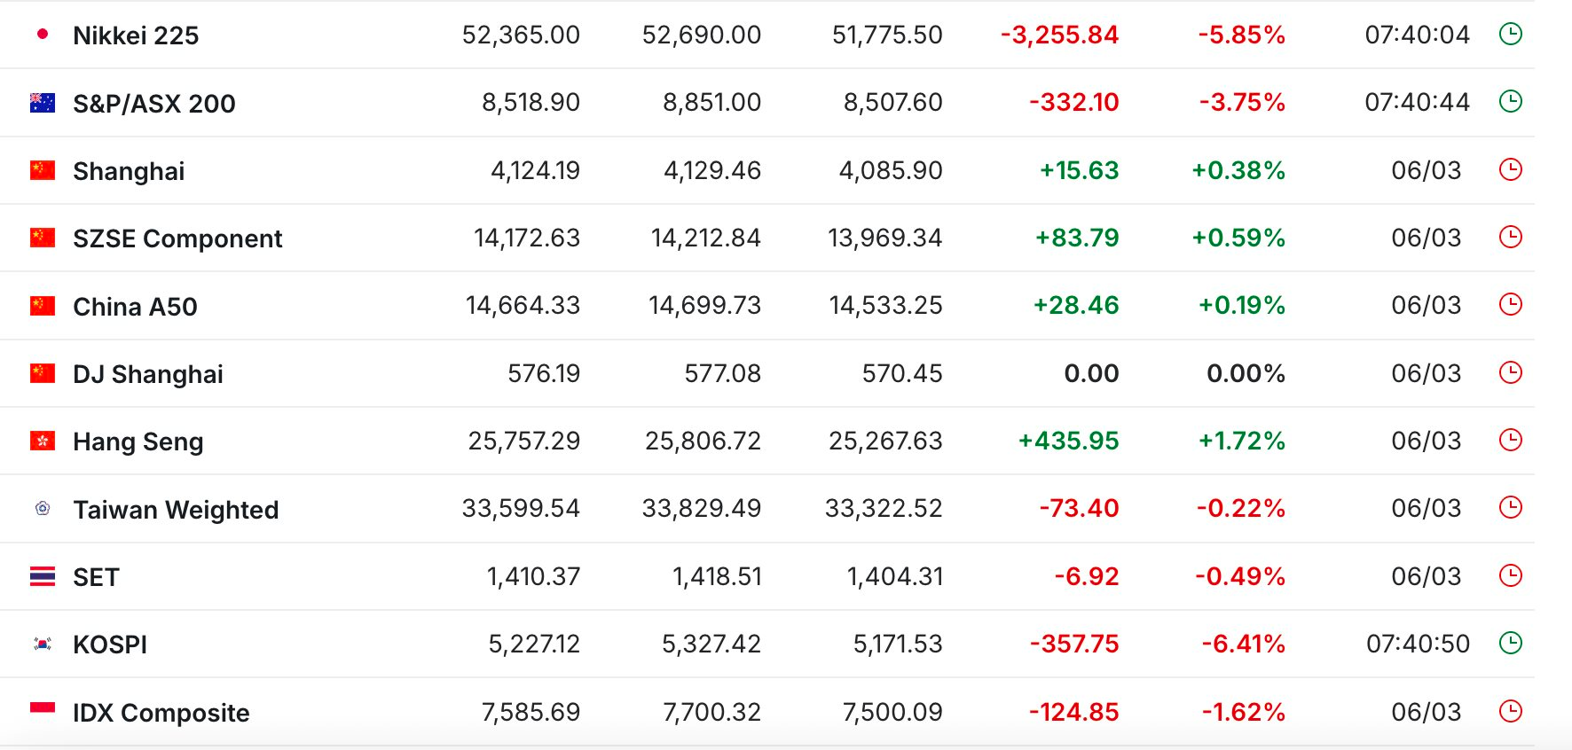Click the Thailand flag next to SET
This screenshot has height=750, width=1572.
(x=43, y=576)
